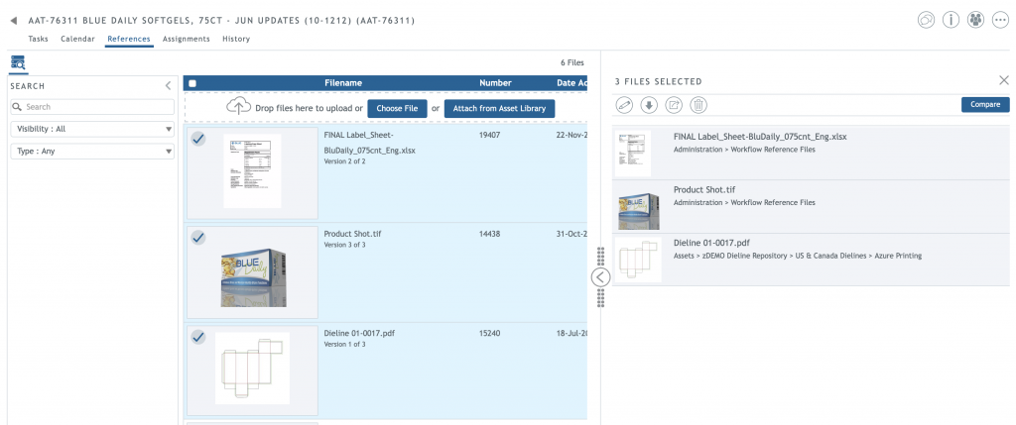Click the '6 Files' count label
Viewport: 1016px width, 425px height.
coord(572,62)
